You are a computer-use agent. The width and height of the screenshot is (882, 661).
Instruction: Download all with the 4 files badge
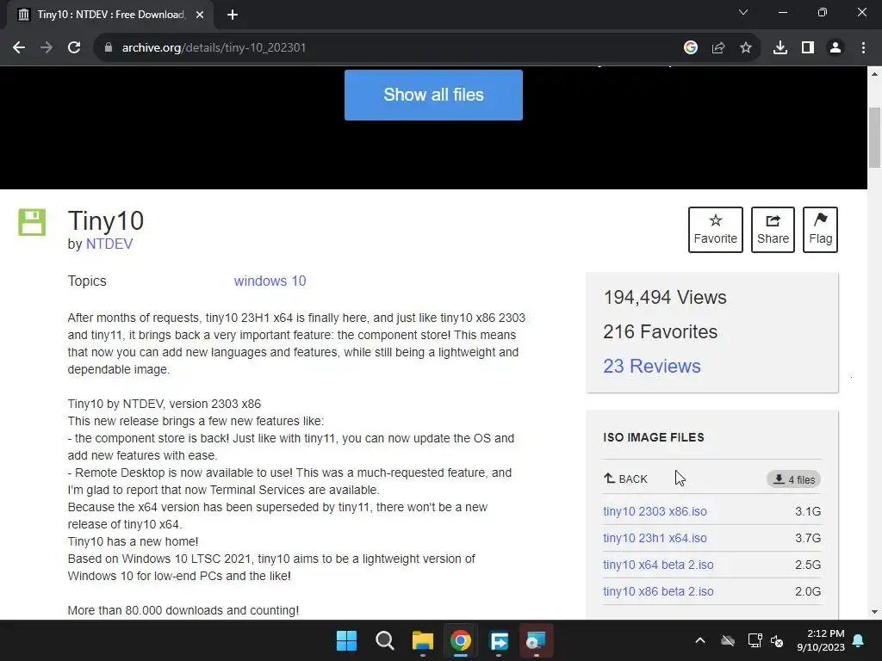(793, 479)
